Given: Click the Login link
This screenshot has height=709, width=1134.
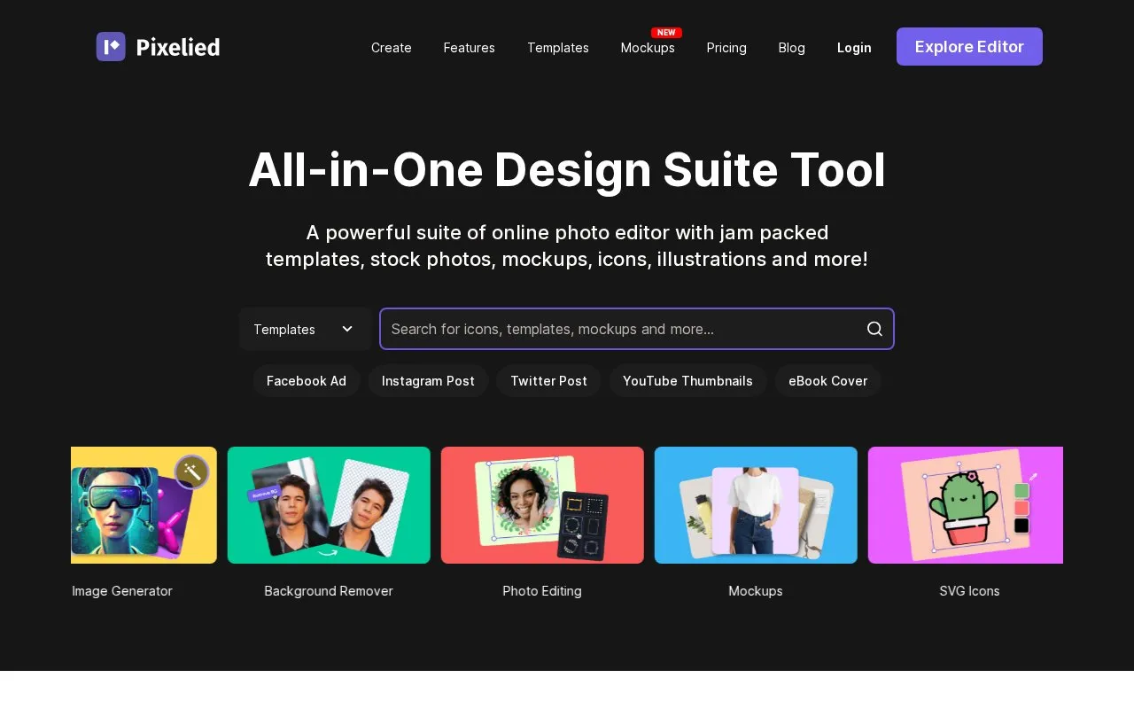Looking at the screenshot, I should (854, 48).
